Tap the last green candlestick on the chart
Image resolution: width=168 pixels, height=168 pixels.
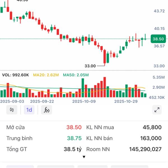(x=145, y=37)
